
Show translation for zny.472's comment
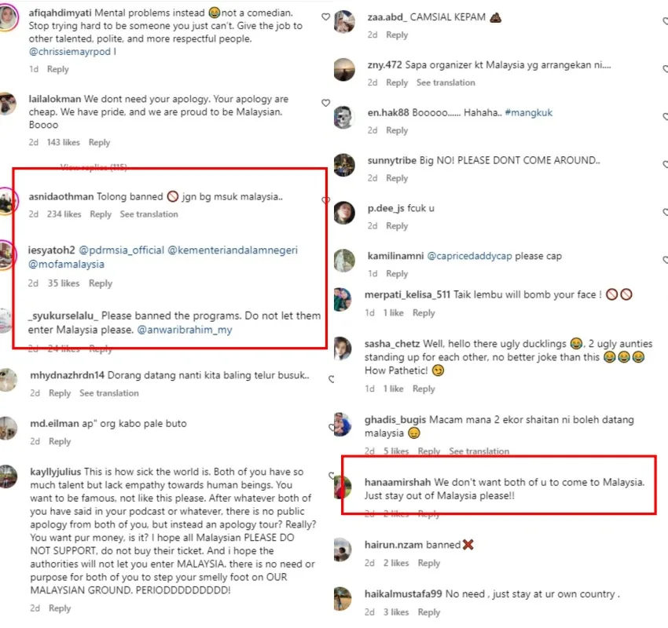(x=446, y=82)
